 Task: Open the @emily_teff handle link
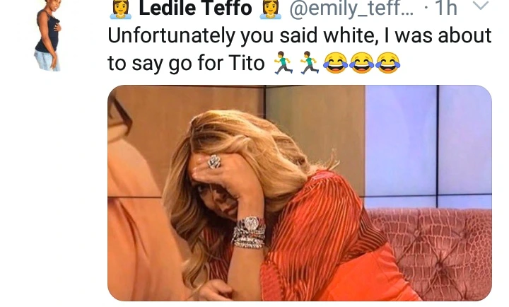[x=351, y=8]
